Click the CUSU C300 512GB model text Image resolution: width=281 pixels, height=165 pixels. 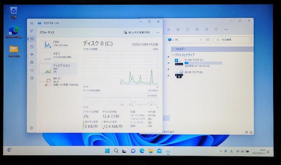(145, 44)
